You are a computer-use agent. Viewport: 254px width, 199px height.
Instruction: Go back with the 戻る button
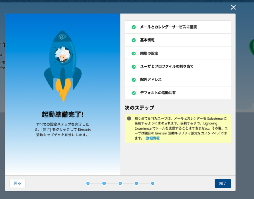(x=17, y=183)
